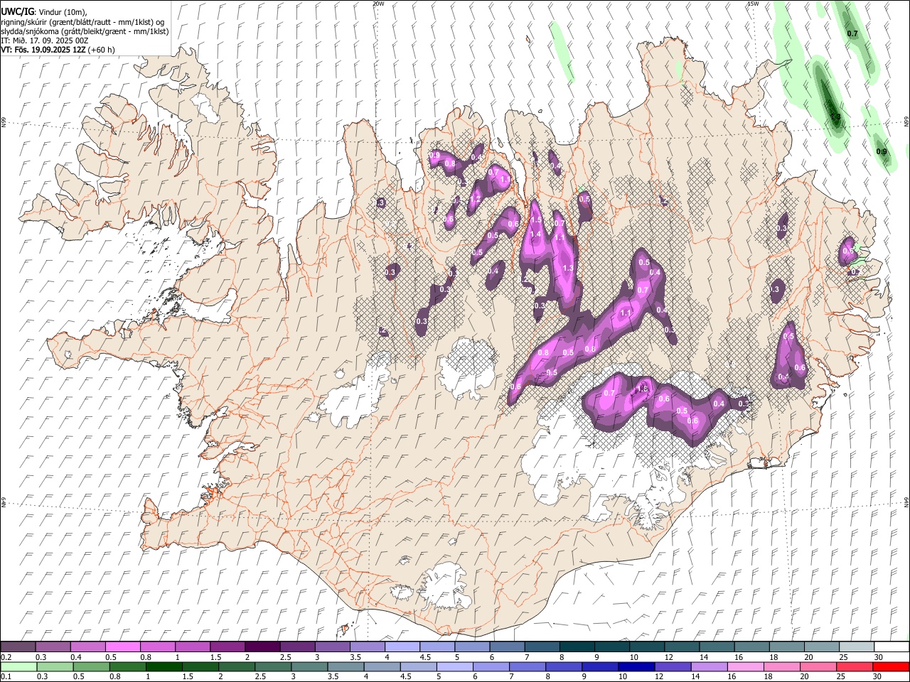This screenshot has height=682, width=910.
Task: Click the 'slydda/snjókoma' legend description line
Action: [x=85, y=31]
